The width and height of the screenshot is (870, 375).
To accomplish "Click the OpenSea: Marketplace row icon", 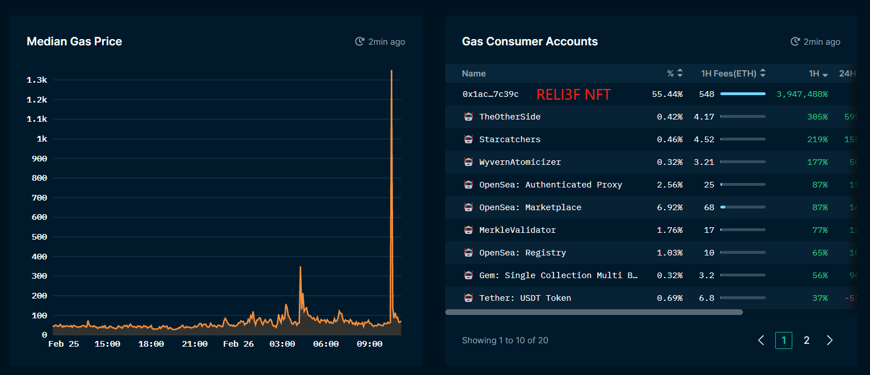I will click(468, 207).
